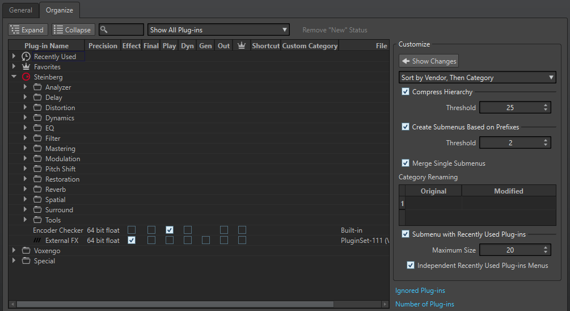570x311 pixels.
Task: Click the crown favorites column header icon
Action: tap(241, 46)
